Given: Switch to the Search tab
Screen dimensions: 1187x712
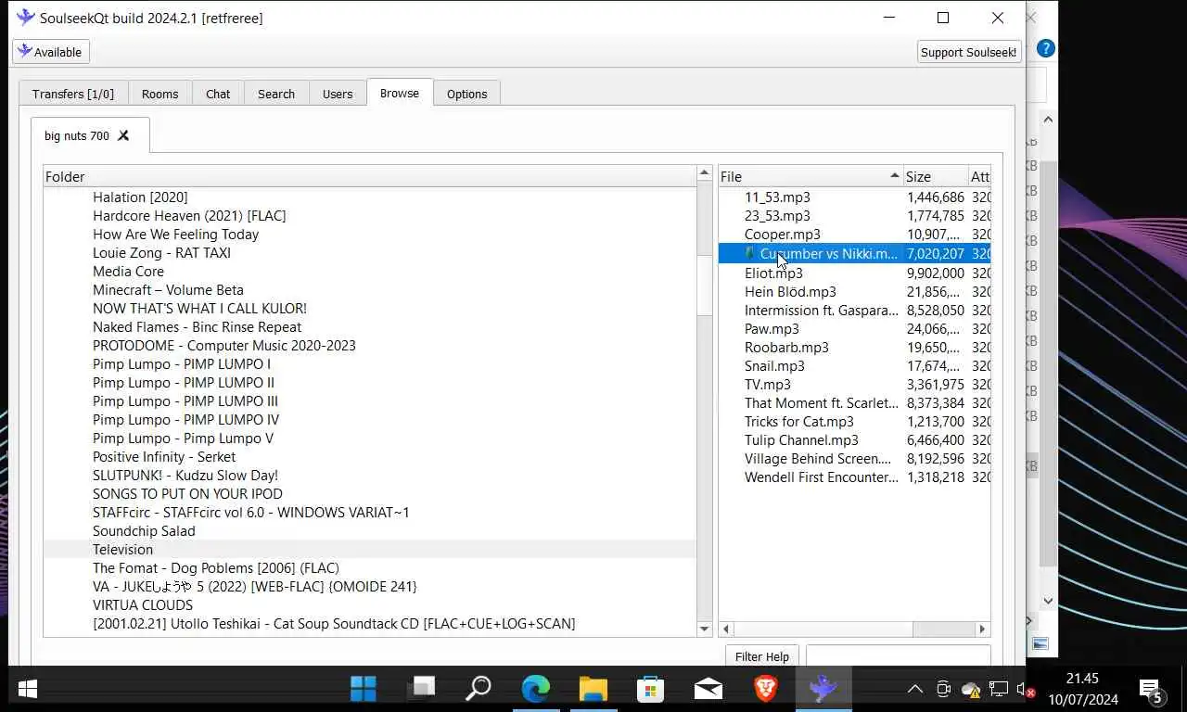Looking at the screenshot, I should pyautogui.click(x=276, y=94).
